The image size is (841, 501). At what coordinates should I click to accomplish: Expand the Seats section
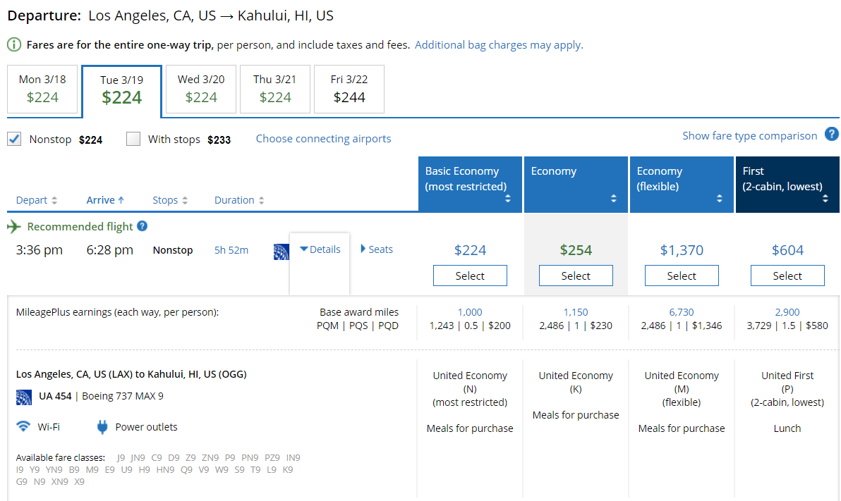[x=377, y=249]
